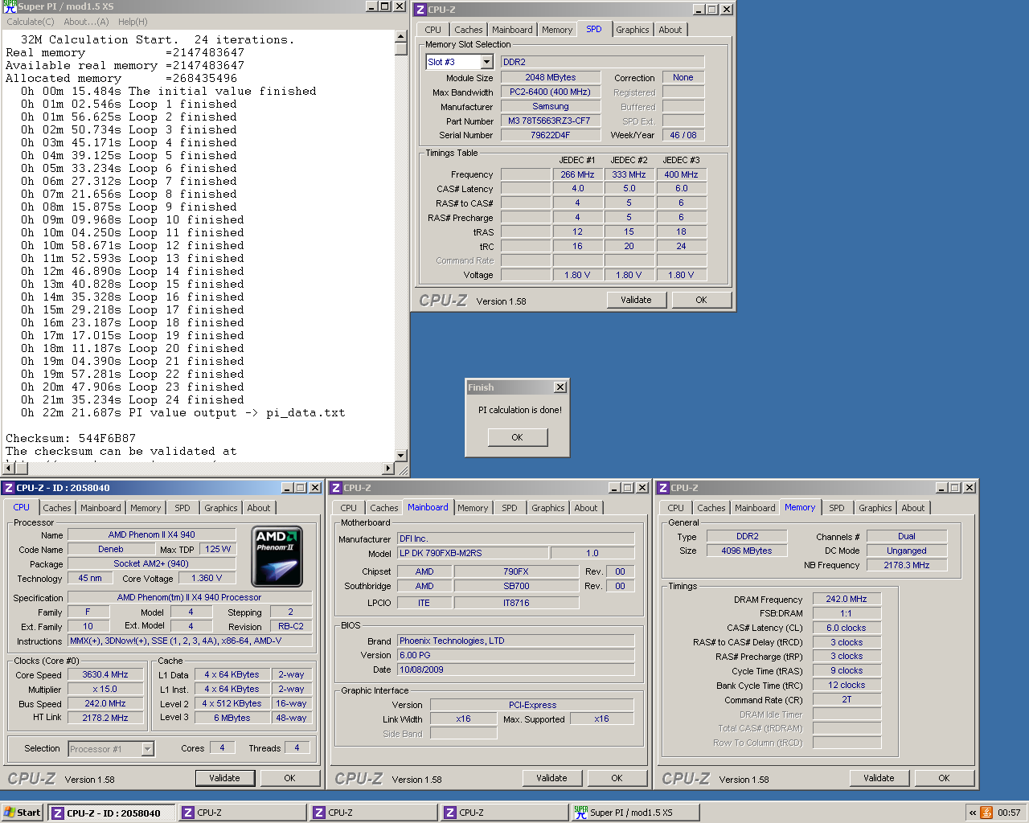Click the Mainboard CPU-Z window title icon
This screenshot has width=1029, height=823.
pos(335,488)
